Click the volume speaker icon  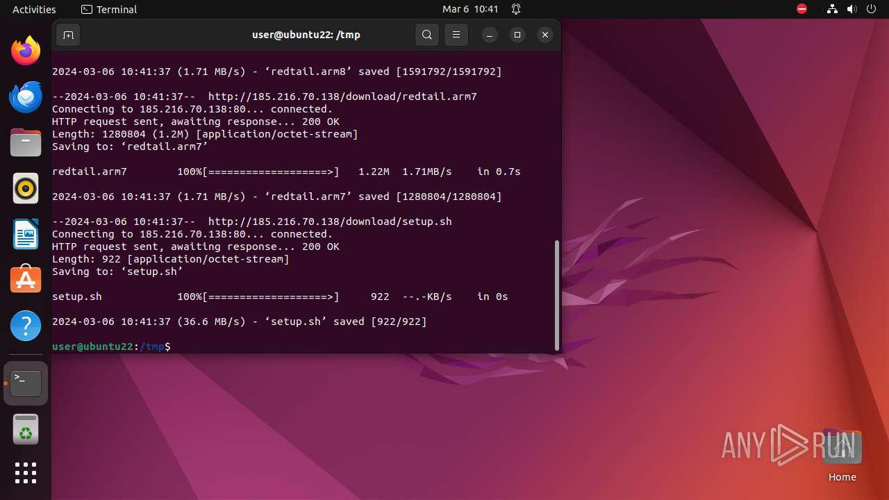click(852, 9)
